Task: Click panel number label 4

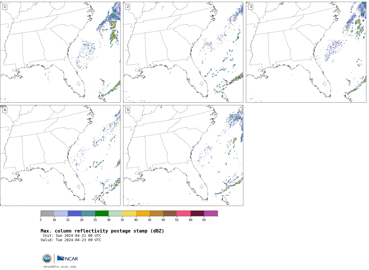Action: pos(5,110)
